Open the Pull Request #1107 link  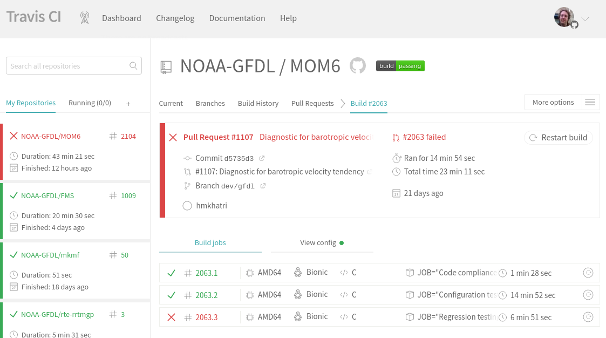[218, 137]
